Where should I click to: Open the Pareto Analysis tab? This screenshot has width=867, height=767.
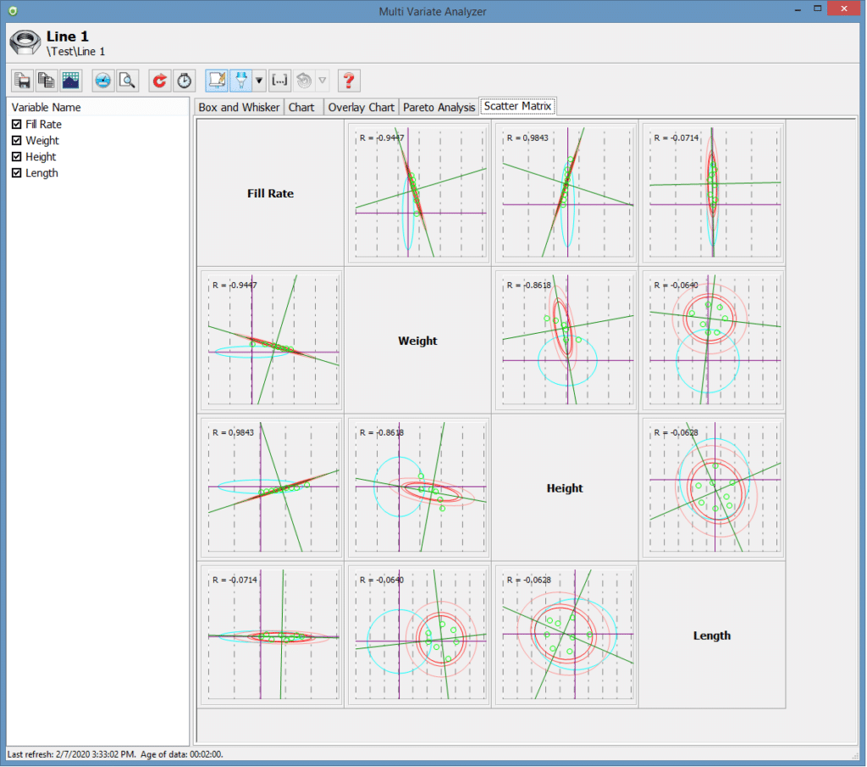(439, 108)
